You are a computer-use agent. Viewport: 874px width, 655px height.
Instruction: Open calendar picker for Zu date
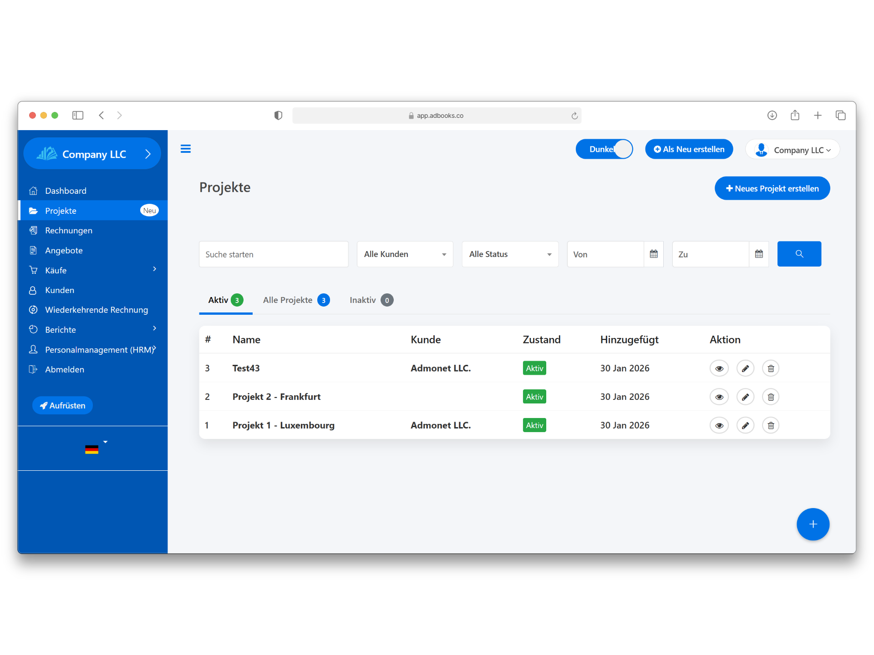(759, 254)
